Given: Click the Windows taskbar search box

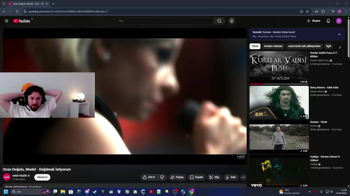Looking at the screenshot, I should [x=31, y=192].
